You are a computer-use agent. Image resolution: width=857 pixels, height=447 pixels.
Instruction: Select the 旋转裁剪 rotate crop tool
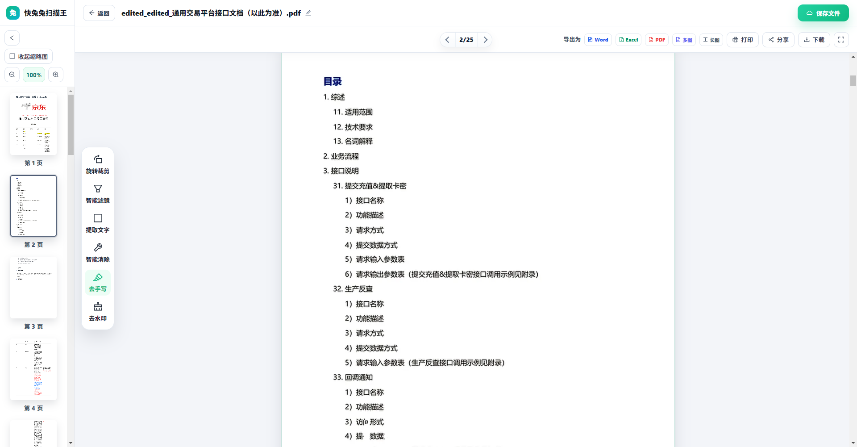pyautogui.click(x=98, y=164)
